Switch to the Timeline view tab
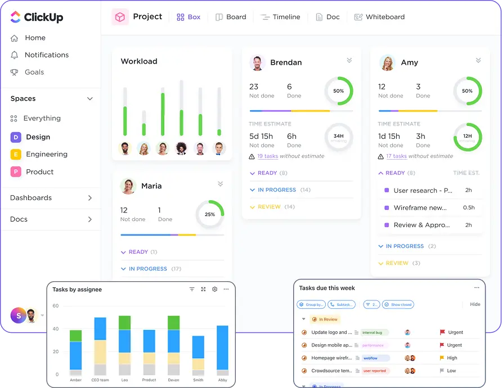The image size is (502, 388). click(280, 17)
